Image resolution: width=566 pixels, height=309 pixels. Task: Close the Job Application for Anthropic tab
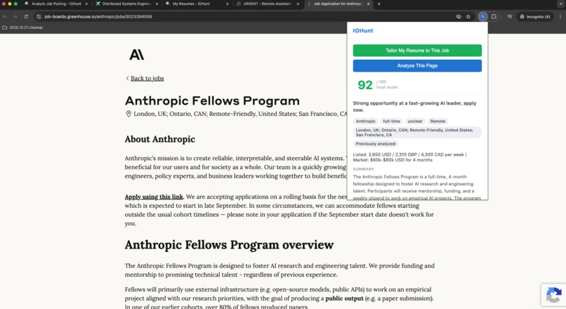(368, 4)
